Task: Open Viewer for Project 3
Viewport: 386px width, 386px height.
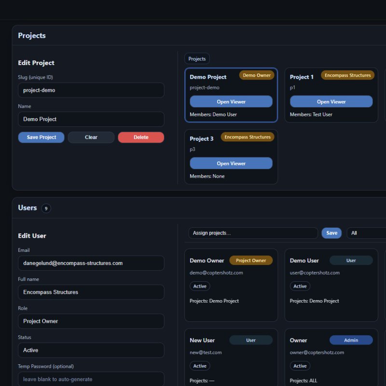Action: tap(231, 163)
